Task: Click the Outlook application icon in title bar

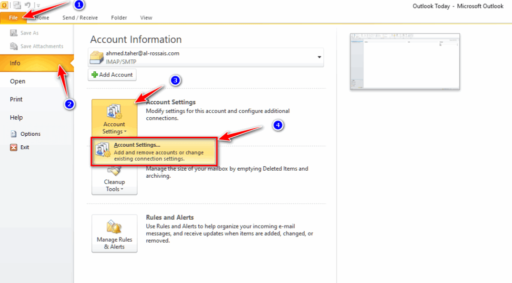Action: 4,4
